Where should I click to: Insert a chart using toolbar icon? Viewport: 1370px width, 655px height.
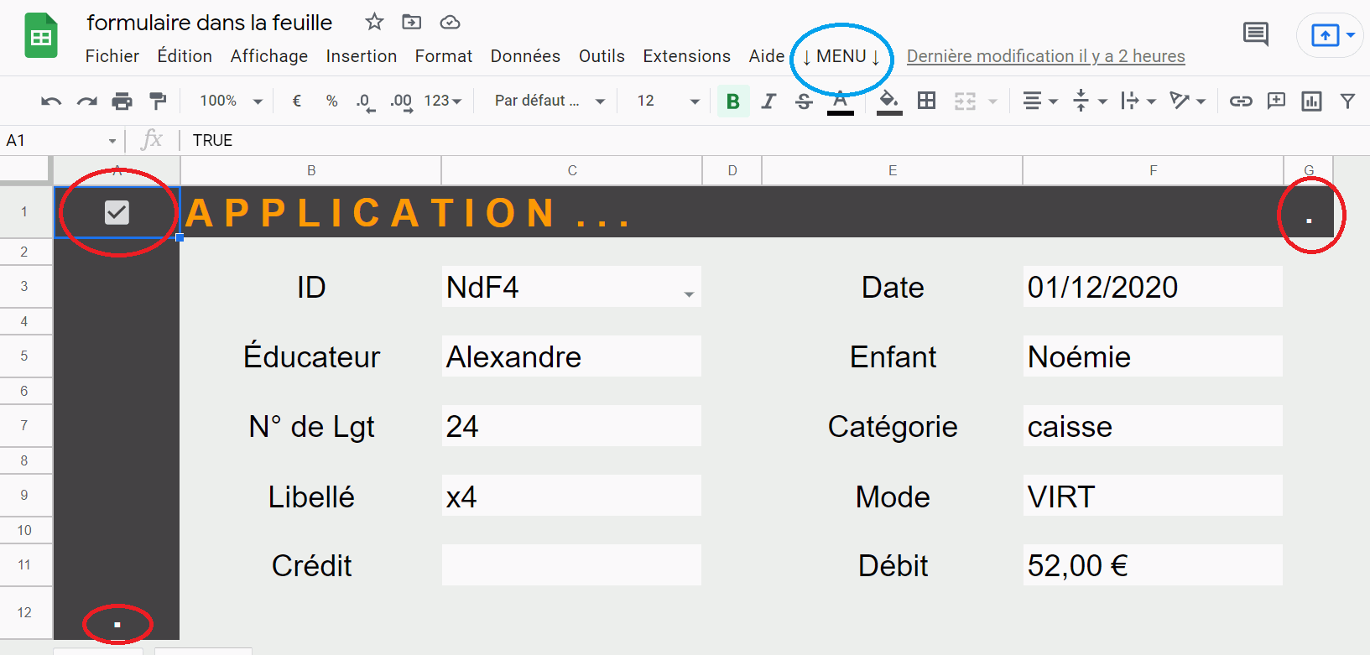1311,101
